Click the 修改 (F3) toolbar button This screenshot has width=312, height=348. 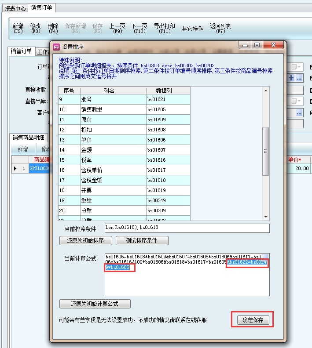pos(36,29)
